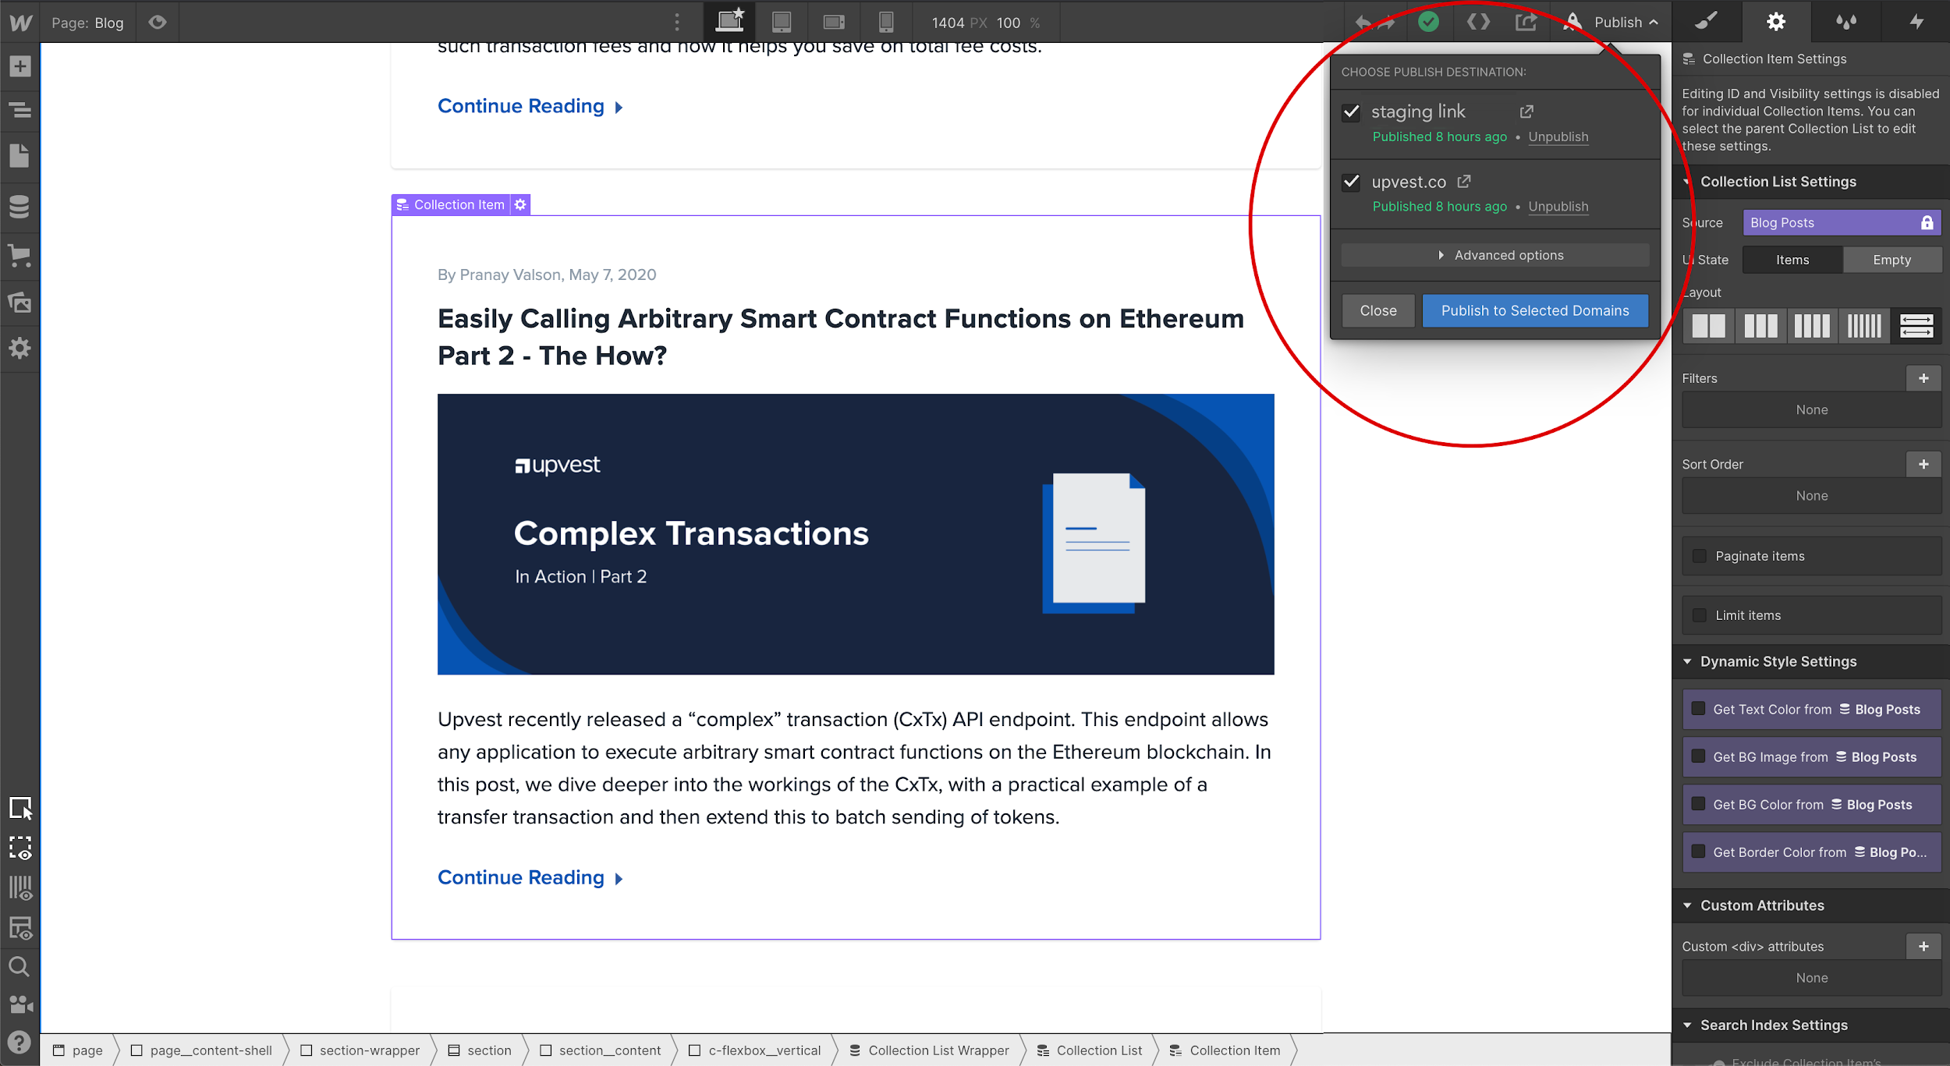Open the CMS Collections panel
The height and width of the screenshot is (1066, 1950).
(x=19, y=207)
